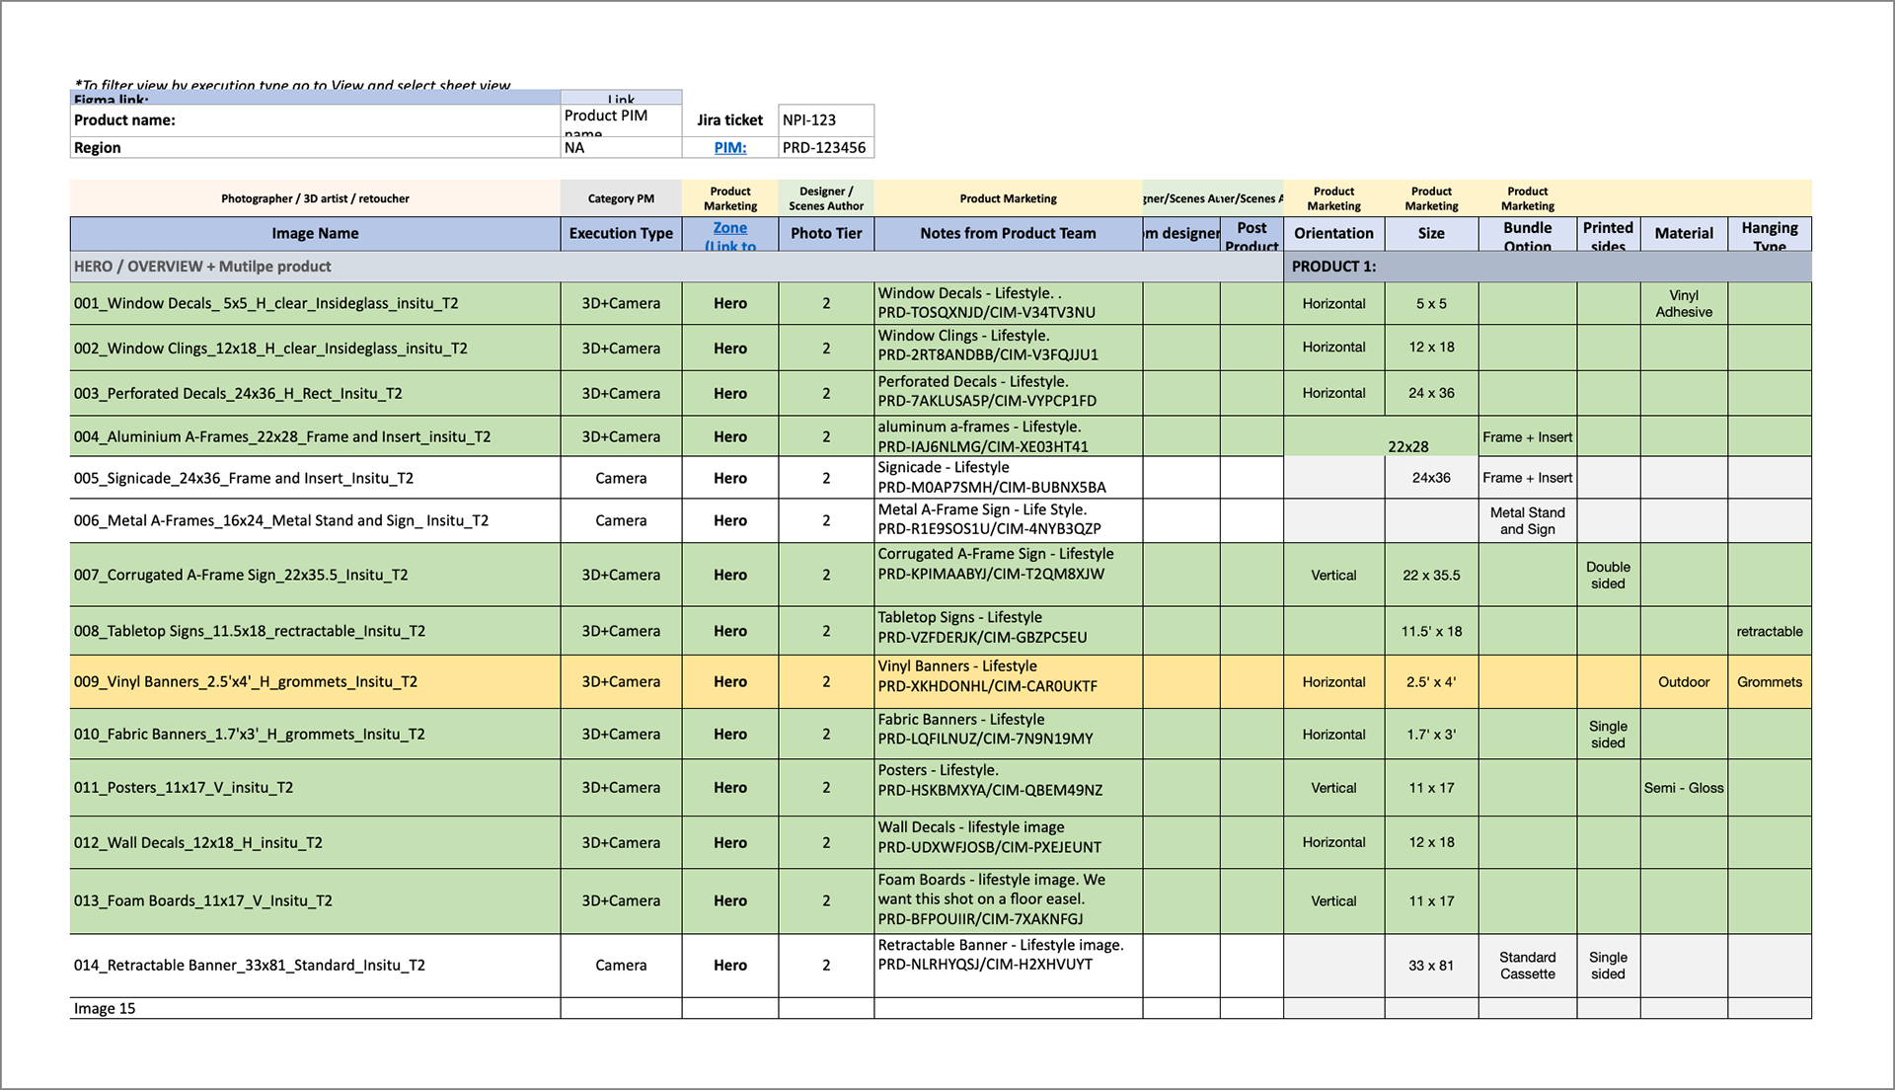
Task: Select the Grommets hanging type cell
Action: click(1770, 681)
